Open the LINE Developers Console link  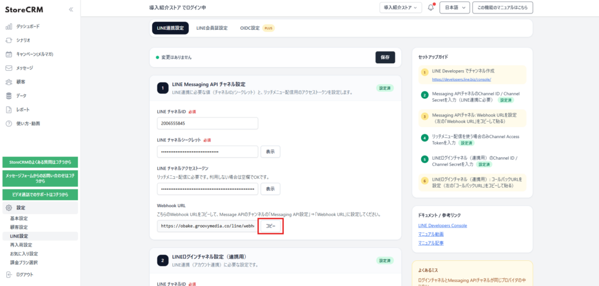coord(442,225)
